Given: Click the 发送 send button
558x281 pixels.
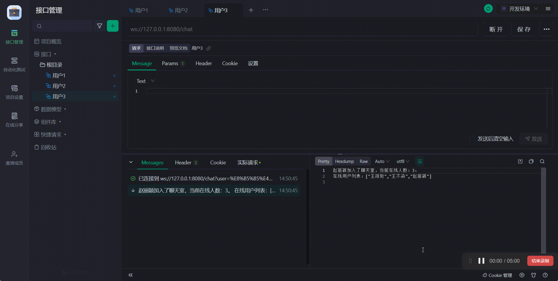Looking at the screenshot, I should 534,139.
